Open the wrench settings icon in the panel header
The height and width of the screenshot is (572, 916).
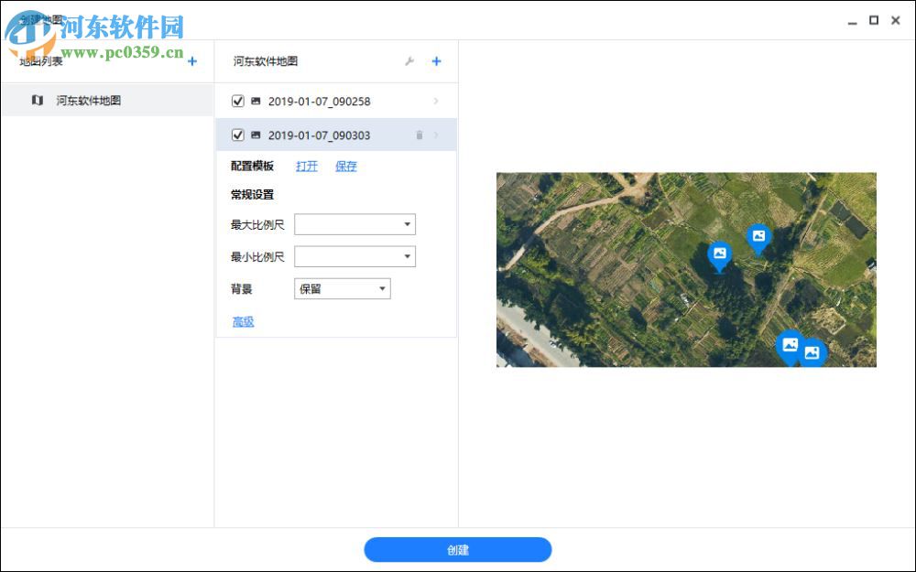click(x=409, y=61)
